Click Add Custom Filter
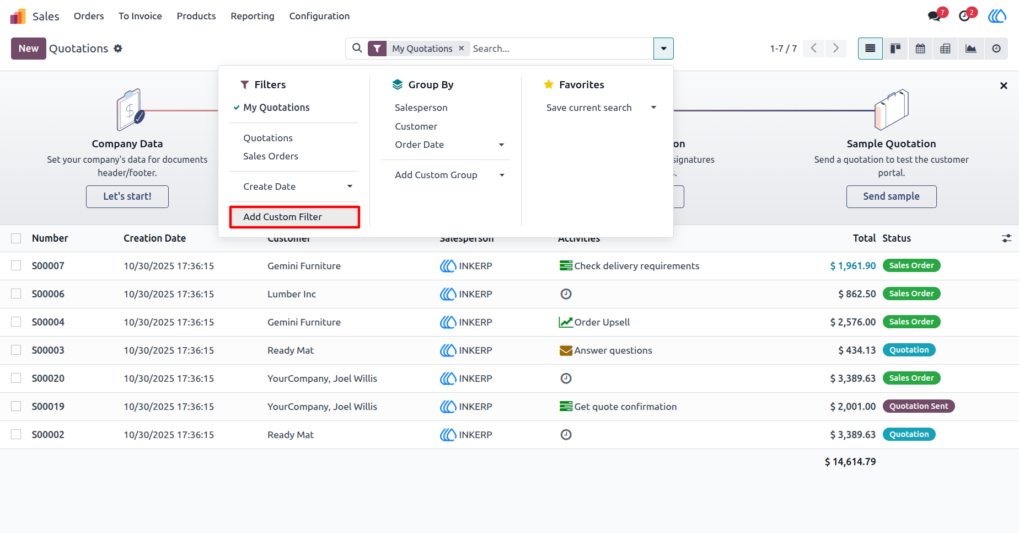This screenshot has height=533, width=1019. [294, 217]
